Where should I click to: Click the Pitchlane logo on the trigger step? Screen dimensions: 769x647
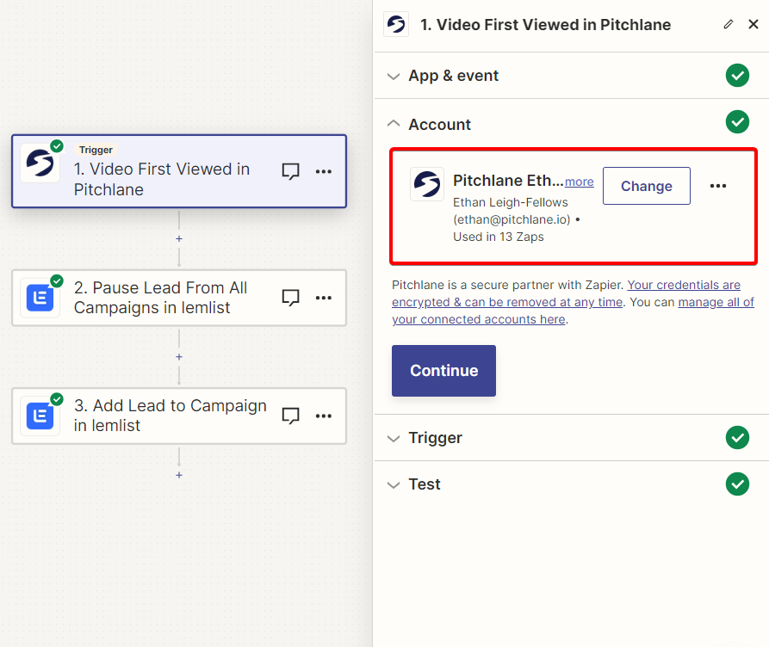40,163
